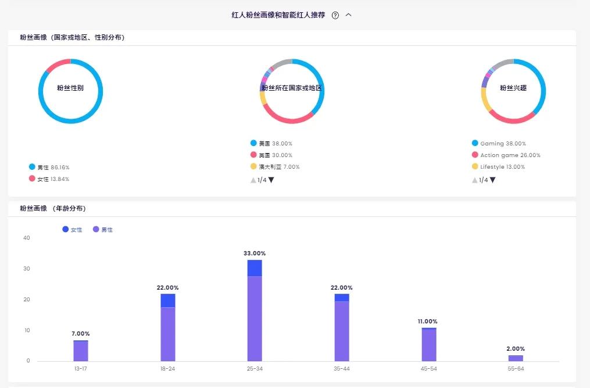Toggle the Gaming 38.00% legend item

(x=499, y=143)
